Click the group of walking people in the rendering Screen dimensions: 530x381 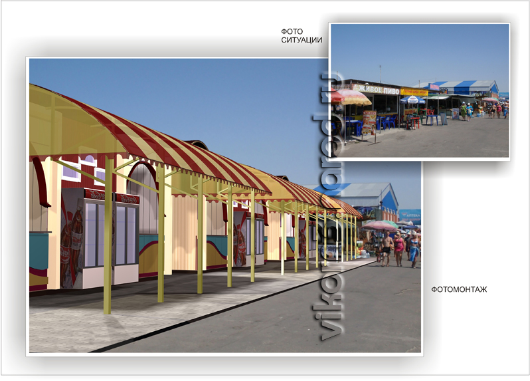[x=400, y=249]
